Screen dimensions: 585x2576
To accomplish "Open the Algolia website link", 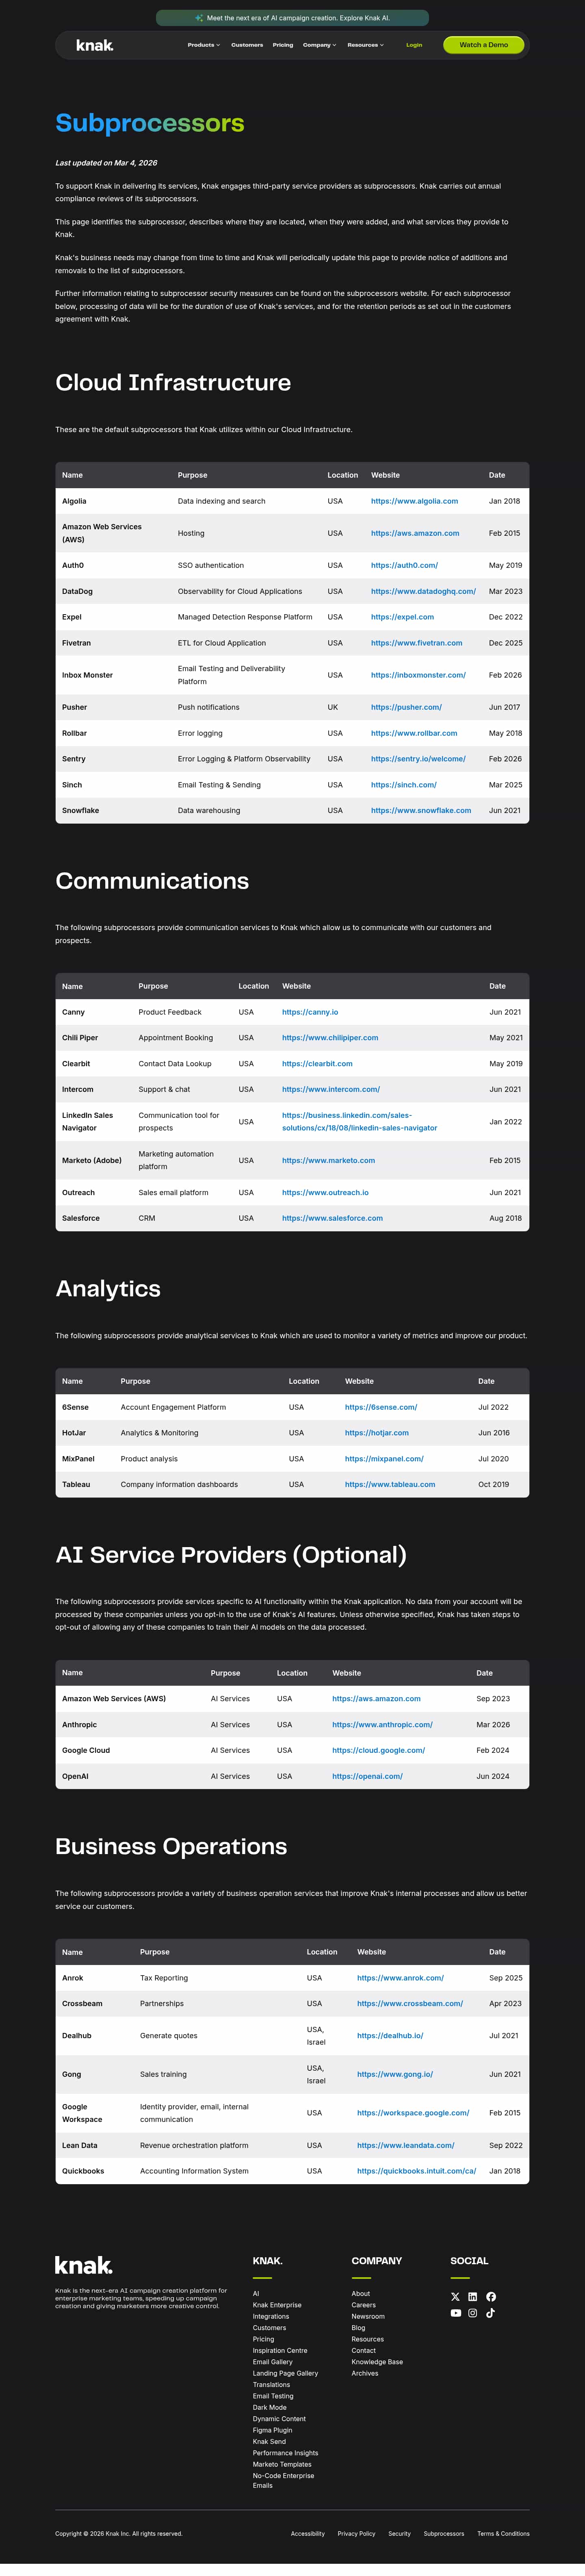I will tap(414, 501).
